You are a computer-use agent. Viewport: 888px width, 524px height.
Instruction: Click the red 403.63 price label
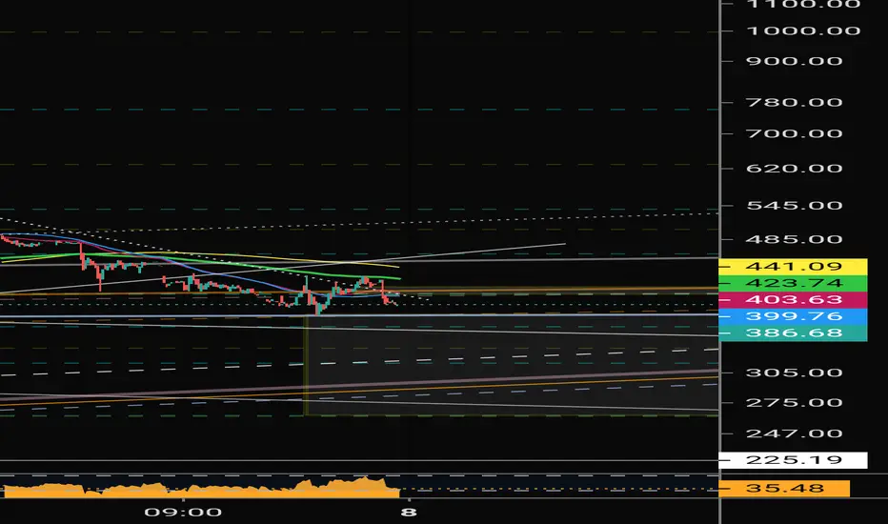[793, 300]
